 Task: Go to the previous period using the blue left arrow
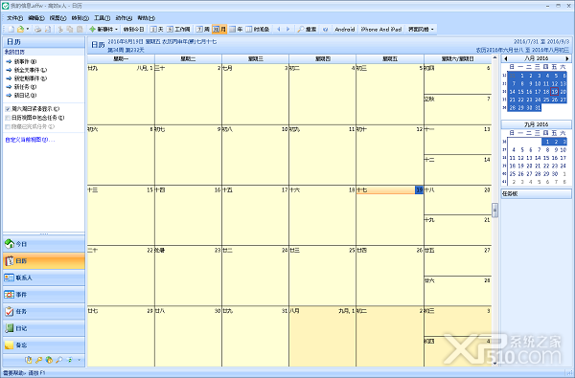[279, 30]
